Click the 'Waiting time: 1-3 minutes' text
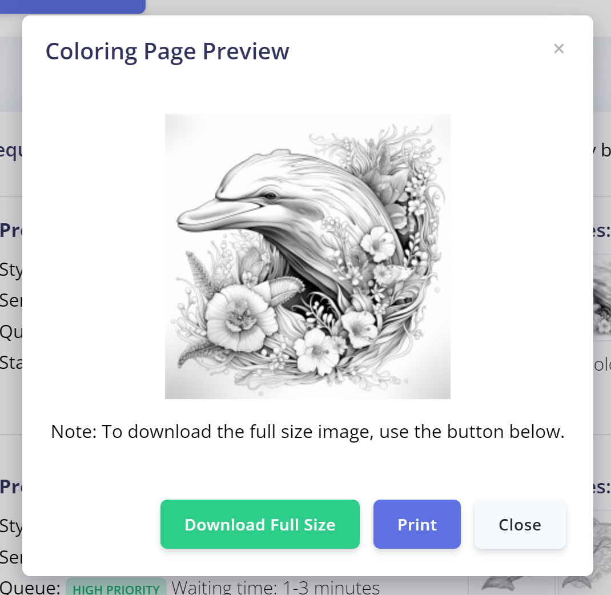This screenshot has height=595, width=611. (275, 587)
